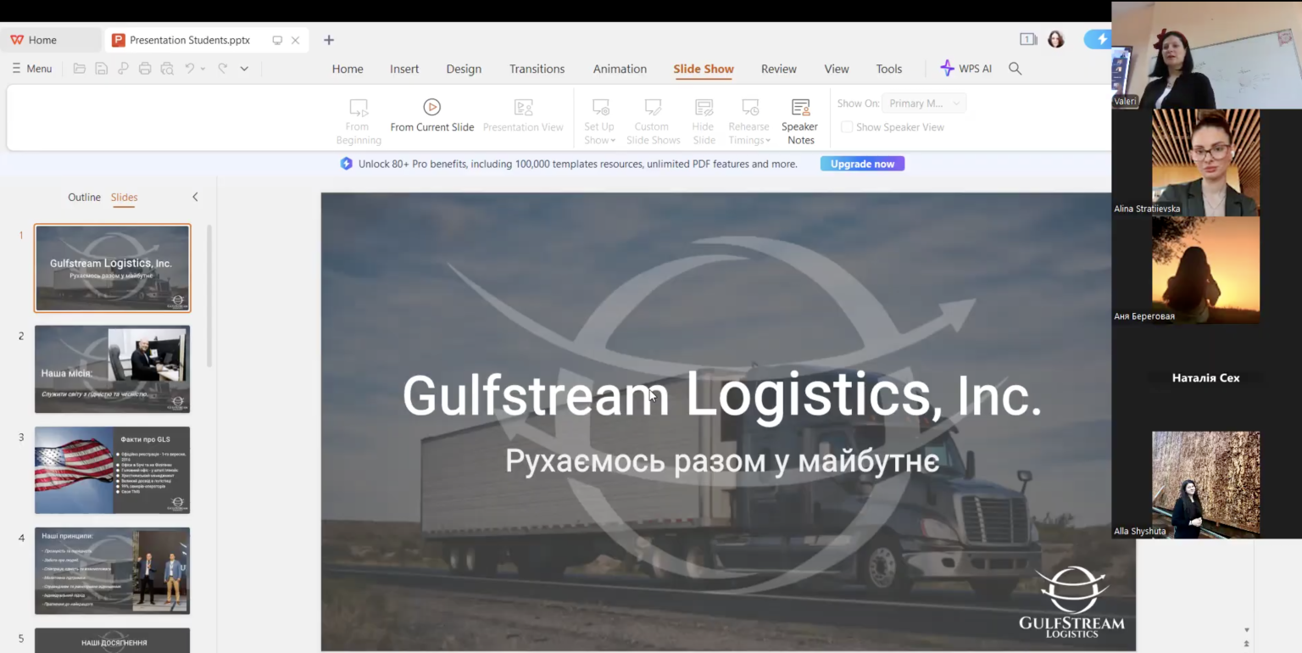
Task: Click the subtitle Рухаємось разом у майбутнє
Action: [722, 460]
